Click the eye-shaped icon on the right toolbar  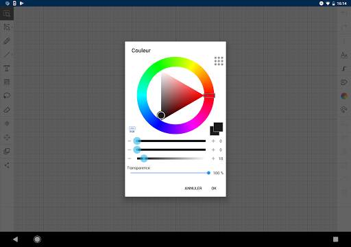tap(344, 82)
